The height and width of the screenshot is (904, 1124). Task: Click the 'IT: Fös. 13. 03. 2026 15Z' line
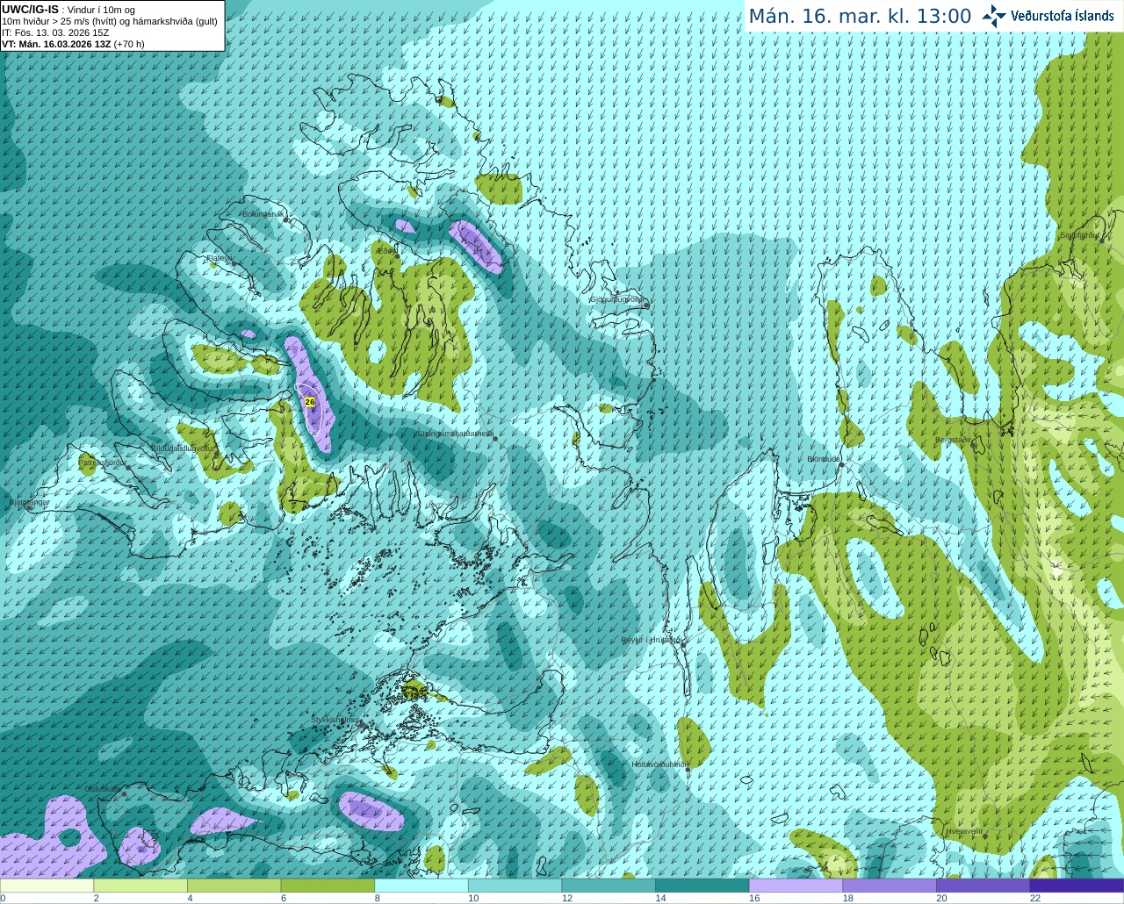tap(55, 32)
